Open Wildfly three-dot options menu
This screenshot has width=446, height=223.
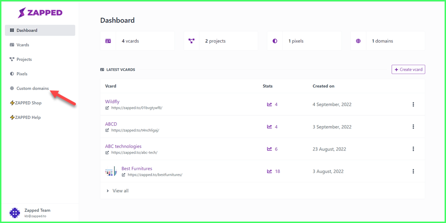pyautogui.click(x=413, y=104)
